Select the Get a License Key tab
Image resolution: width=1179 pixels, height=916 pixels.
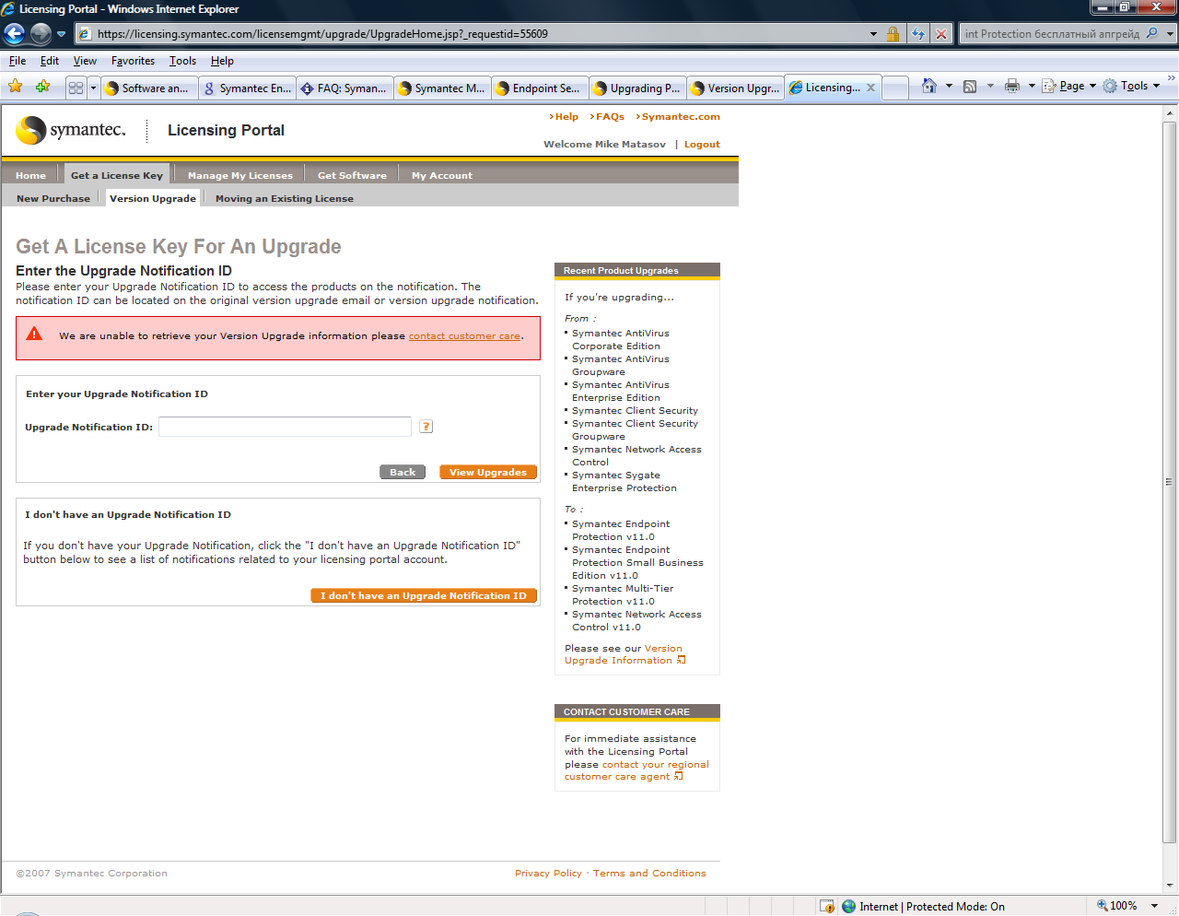tap(116, 175)
